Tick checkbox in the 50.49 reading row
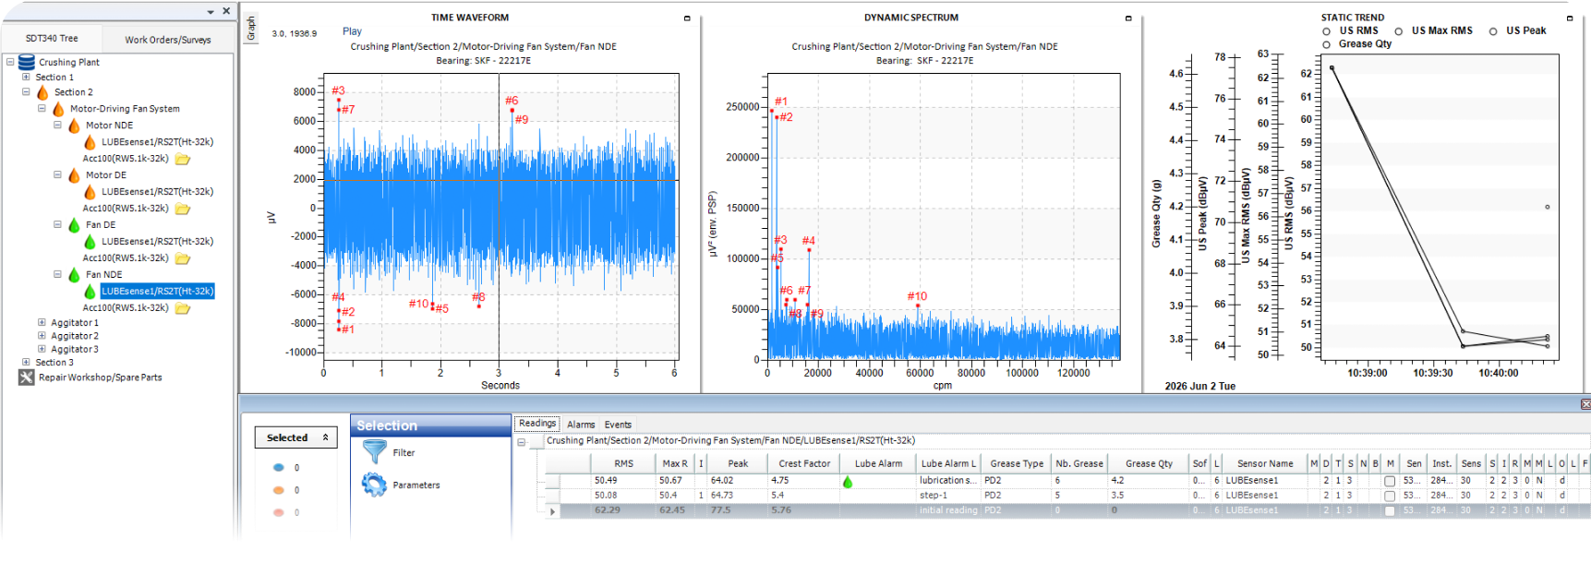Screen dimensions: 1591x563 click(x=1390, y=481)
